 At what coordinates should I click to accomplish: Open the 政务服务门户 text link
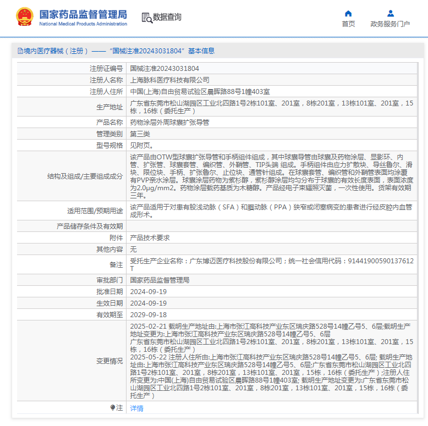[390, 24]
